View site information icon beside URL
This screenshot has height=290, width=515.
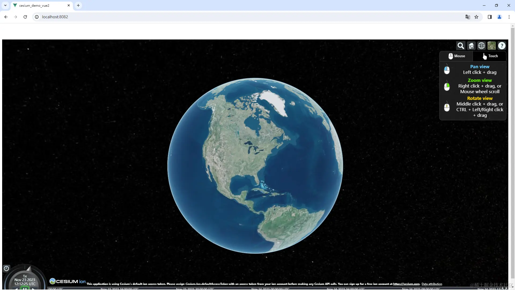[x=37, y=17]
